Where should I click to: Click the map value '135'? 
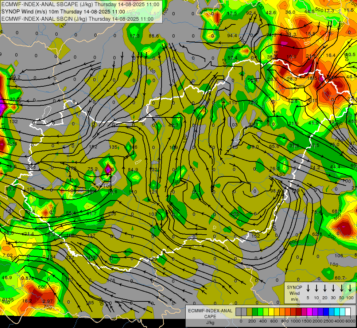tap(113, 147)
